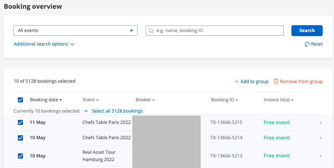
Task: Open the All events dropdown
Action: click(x=75, y=31)
